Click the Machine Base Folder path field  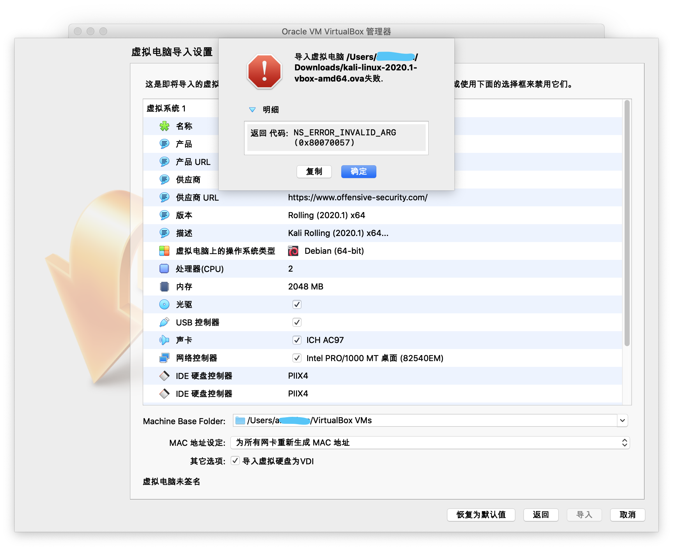(x=425, y=421)
